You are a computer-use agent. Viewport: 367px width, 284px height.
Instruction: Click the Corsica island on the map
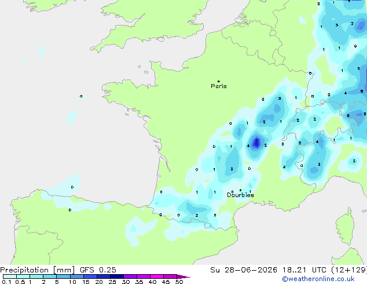coord(346,227)
